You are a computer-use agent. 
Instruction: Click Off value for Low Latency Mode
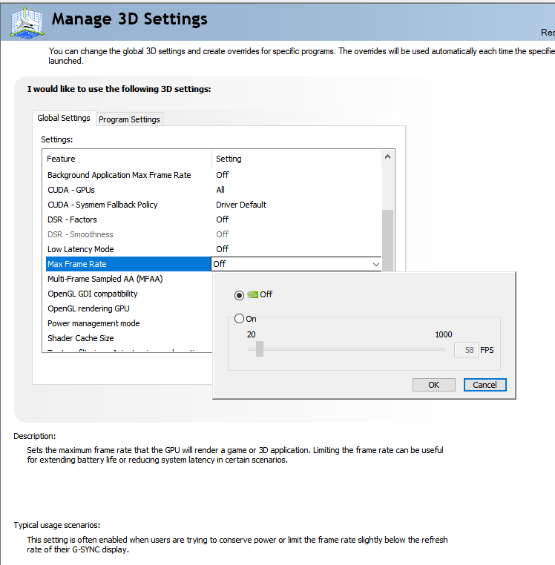coord(222,249)
